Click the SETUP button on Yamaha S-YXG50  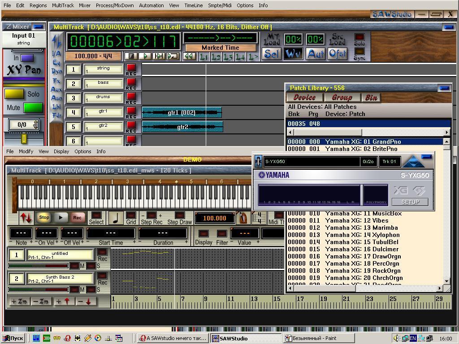410,202
